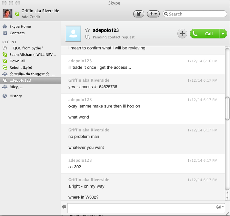
Task: Click the message 'alright - on my way'
Action: (x=86, y=186)
